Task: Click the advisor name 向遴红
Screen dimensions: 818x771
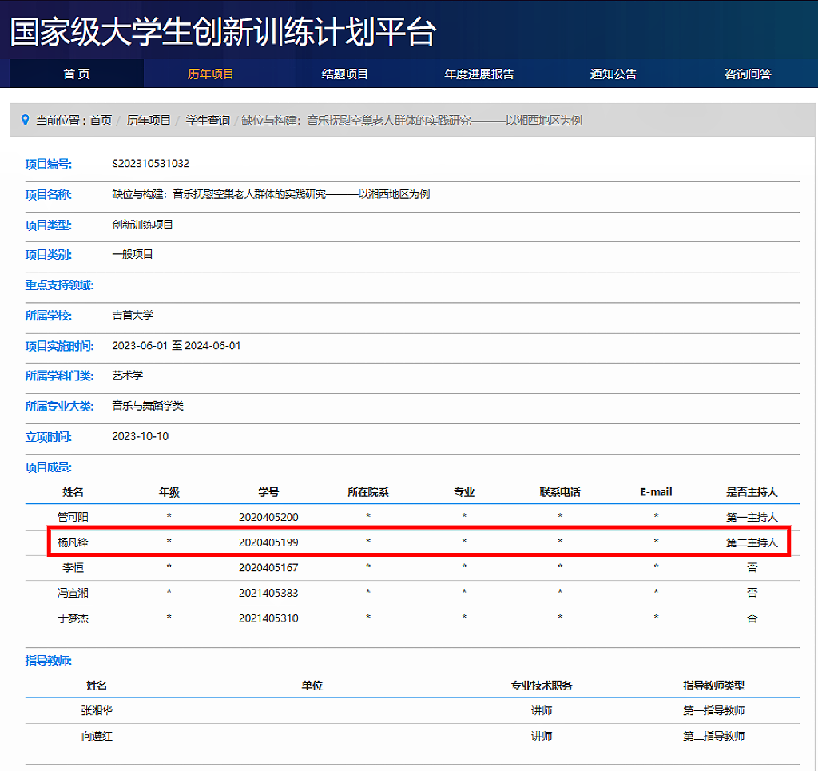Action: 97,736
